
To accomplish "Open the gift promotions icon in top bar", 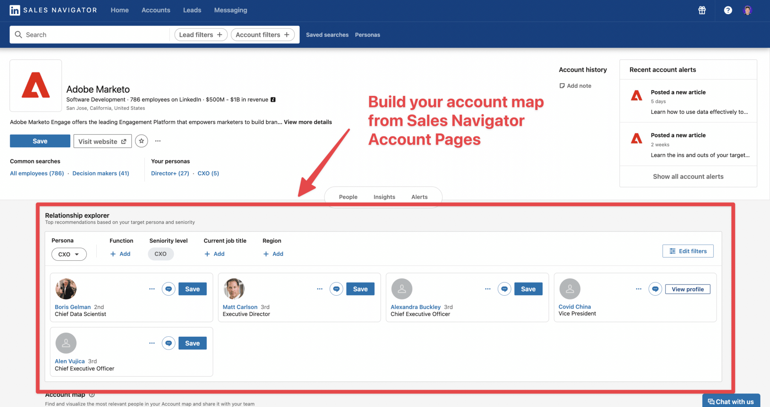I will coord(702,10).
